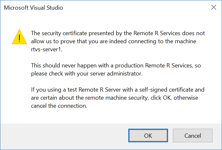Click the yellow warning triangle icon
222x150 pixels.
click(19, 37)
